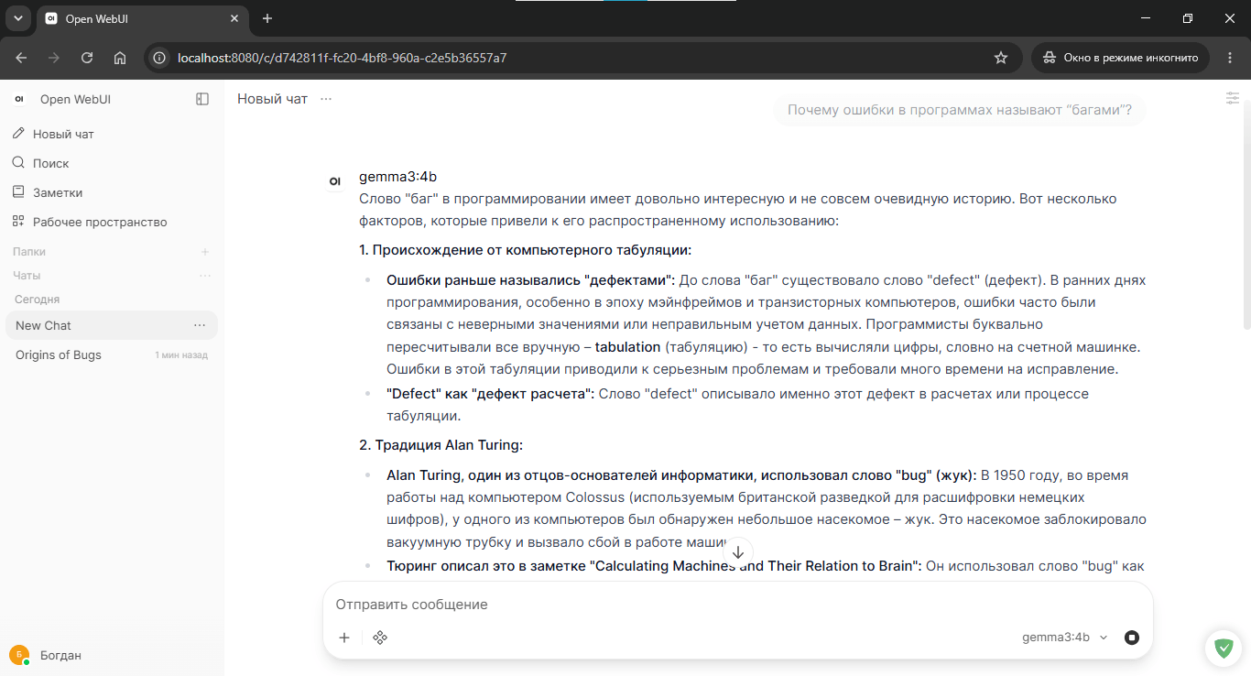Screen dimensions: 1251x676
Task: Open a new browser tab
Action: (267, 18)
